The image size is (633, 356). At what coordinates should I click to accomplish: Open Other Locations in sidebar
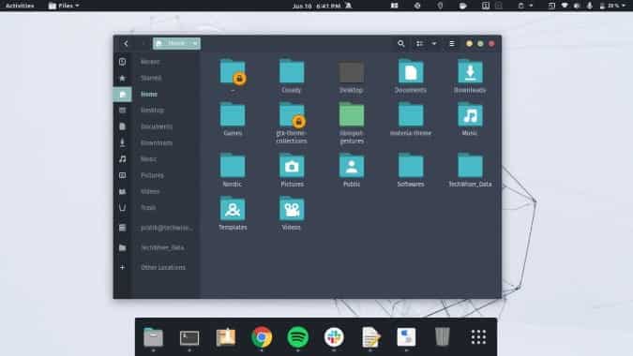(x=163, y=267)
